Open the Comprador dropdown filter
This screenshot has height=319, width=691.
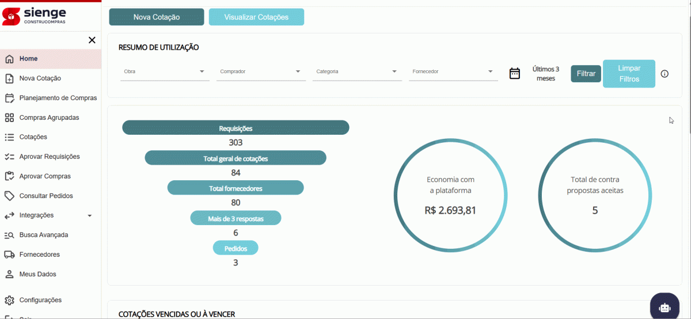pyautogui.click(x=261, y=72)
